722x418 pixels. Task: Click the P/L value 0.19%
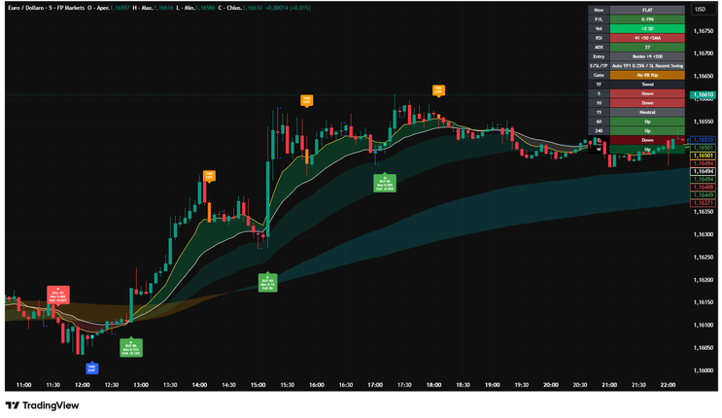pos(647,19)
